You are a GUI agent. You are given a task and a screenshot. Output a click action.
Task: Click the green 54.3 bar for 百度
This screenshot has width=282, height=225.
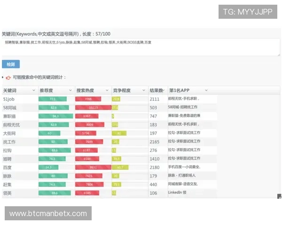pyautogui.click(x=48, y=167)
